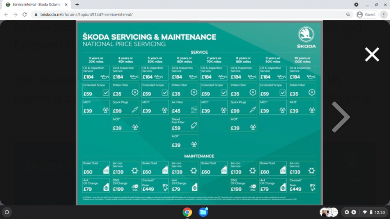Click Spark Plugs £99 under 4 years column
This screenshot has width=390, height=219.
point(125,107)
